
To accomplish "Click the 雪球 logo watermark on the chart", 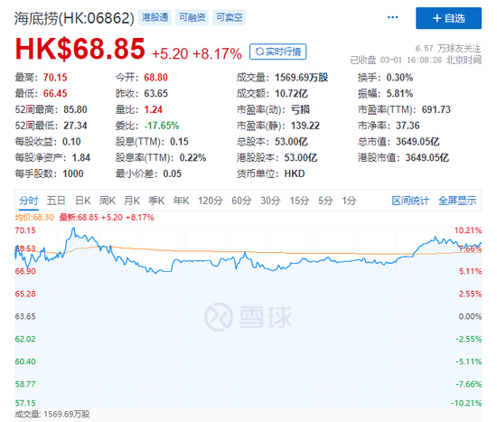I will [x=248, y=317].
